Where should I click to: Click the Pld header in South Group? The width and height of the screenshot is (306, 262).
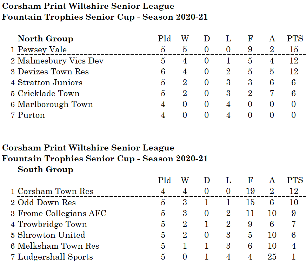[164, 181]
